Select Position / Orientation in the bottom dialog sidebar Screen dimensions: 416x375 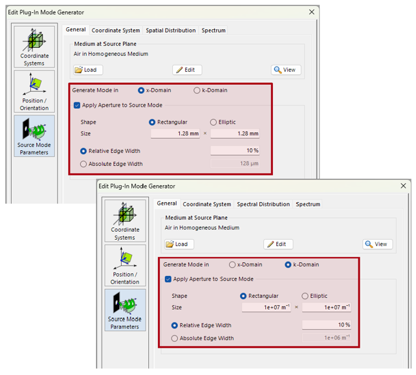(125, 266)
